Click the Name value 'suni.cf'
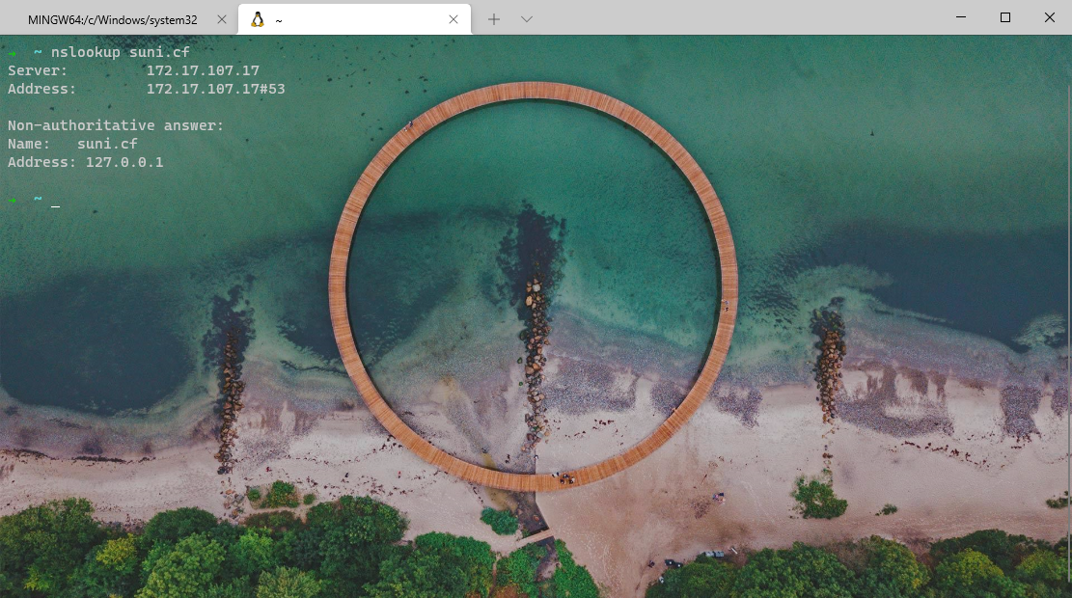The width and height of the screenshot is (1072, 598). (107, 145)
